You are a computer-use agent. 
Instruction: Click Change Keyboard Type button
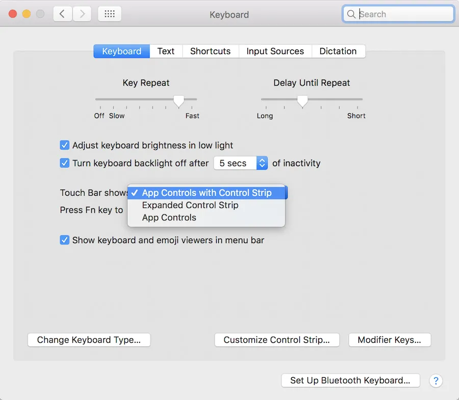click(89, 340)
